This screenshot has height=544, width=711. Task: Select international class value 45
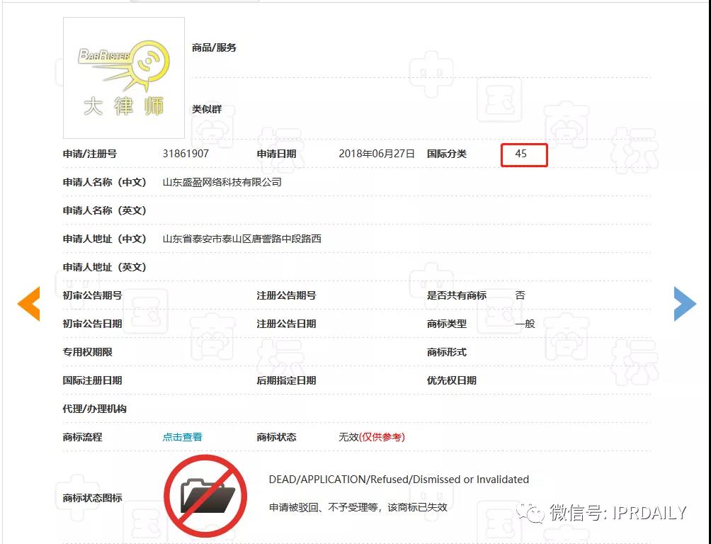[521, 154]
